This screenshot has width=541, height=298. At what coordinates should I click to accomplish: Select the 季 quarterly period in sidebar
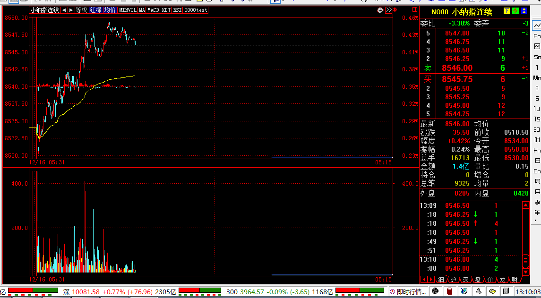(537, 202)
